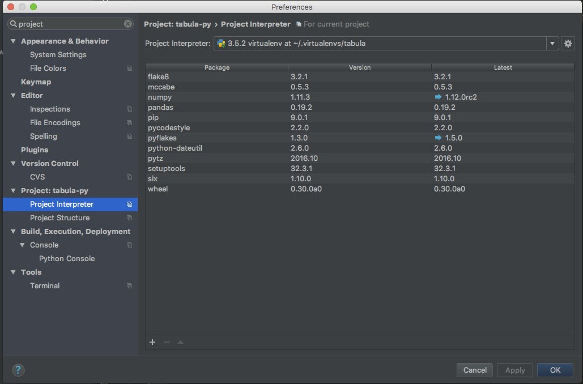Click the help question mark icon
Image resolution: width=583 pixels, height=384 pixels.
18,370
